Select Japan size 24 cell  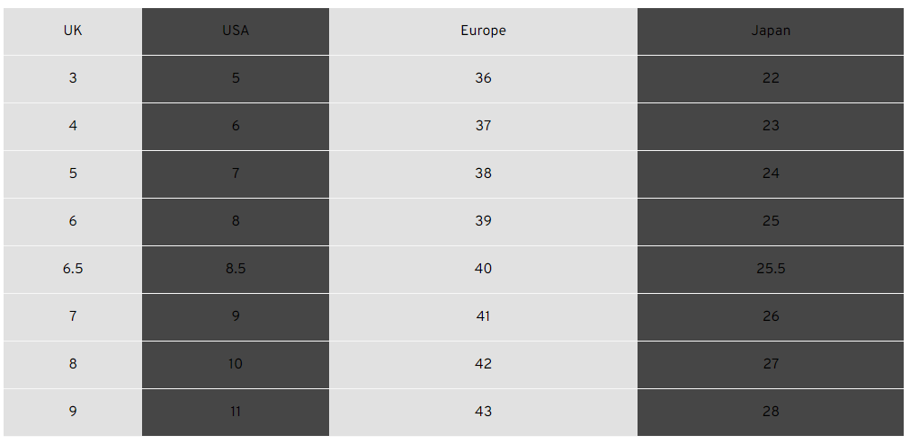click(771, 173)
